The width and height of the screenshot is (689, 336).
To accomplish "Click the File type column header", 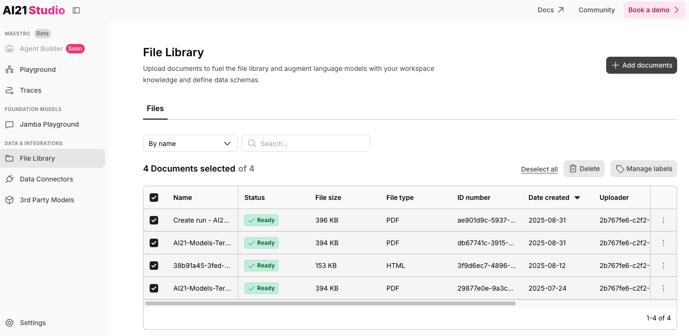I will (x=400, y=198).
